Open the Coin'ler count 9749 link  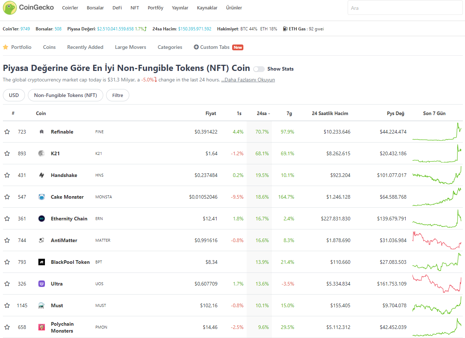tap(25, 29)
